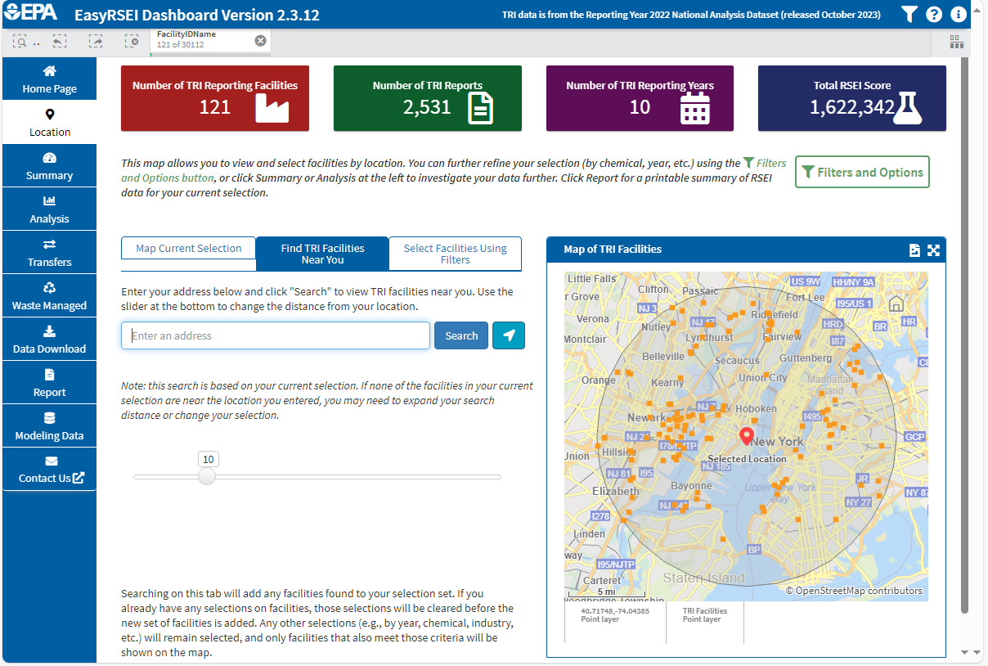The width and height of the screenshot is (988, 666).
Task: Adjust the distance slider set to 10
Action: tap(207, 476)
